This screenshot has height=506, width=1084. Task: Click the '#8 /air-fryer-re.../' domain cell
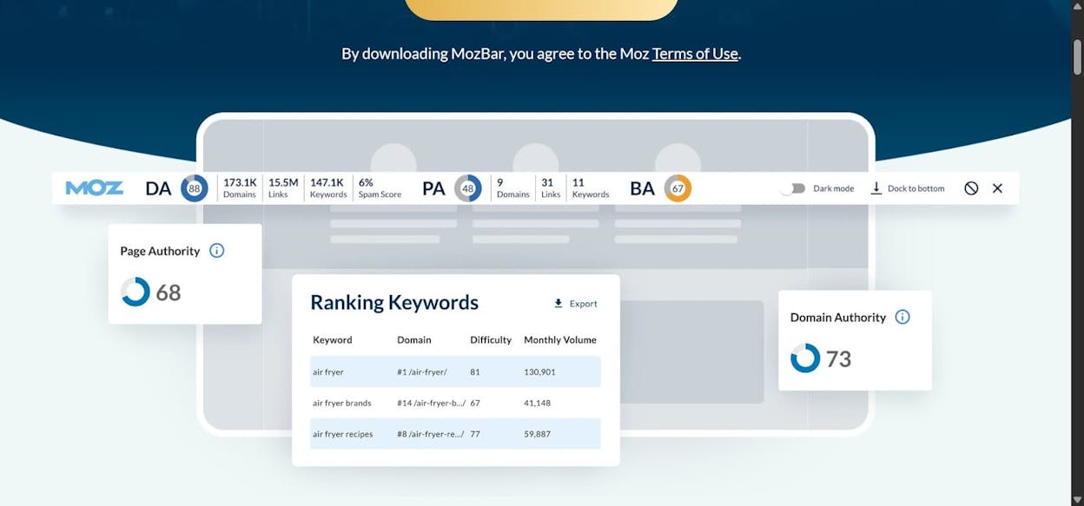(431, 434)
